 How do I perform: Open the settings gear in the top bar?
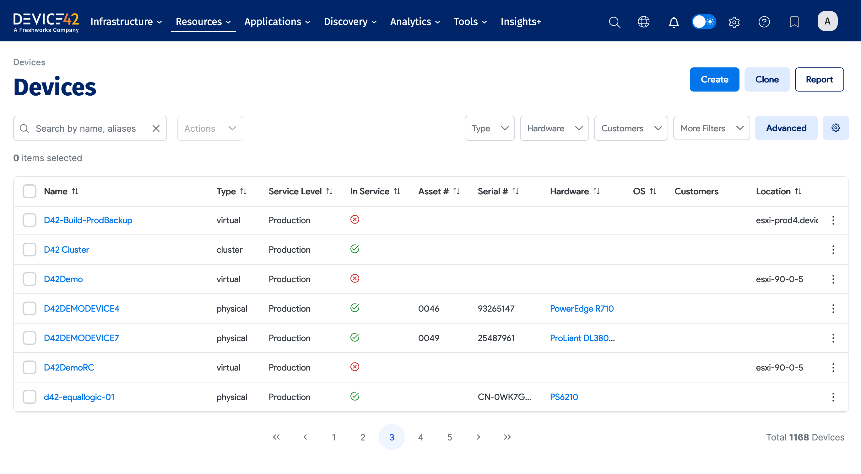pos(734,22)
